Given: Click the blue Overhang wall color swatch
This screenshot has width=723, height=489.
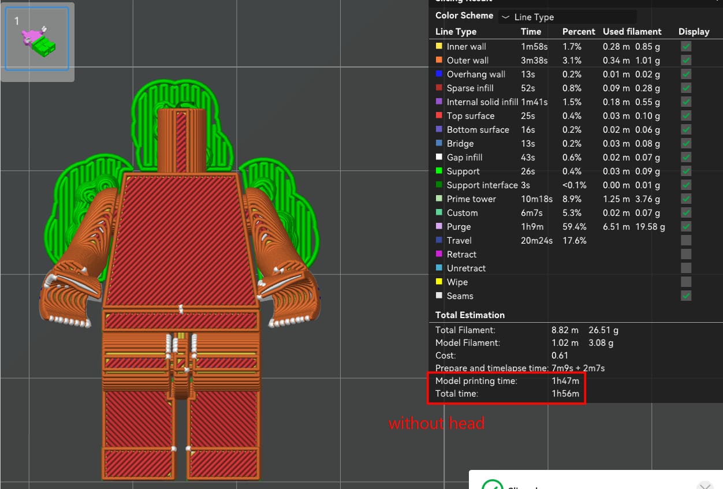Looking at the screenshot, I should [439, 74].
